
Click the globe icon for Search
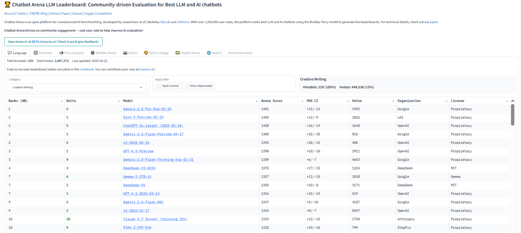tap(209, 53)
